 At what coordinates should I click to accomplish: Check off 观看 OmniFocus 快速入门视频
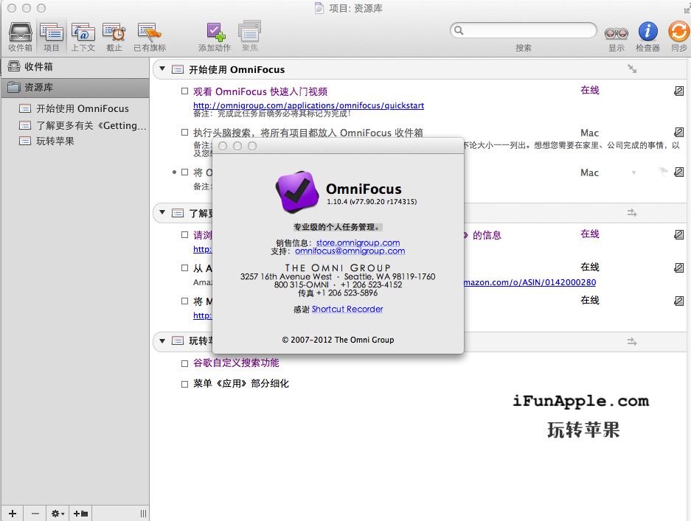click(184, 91)
